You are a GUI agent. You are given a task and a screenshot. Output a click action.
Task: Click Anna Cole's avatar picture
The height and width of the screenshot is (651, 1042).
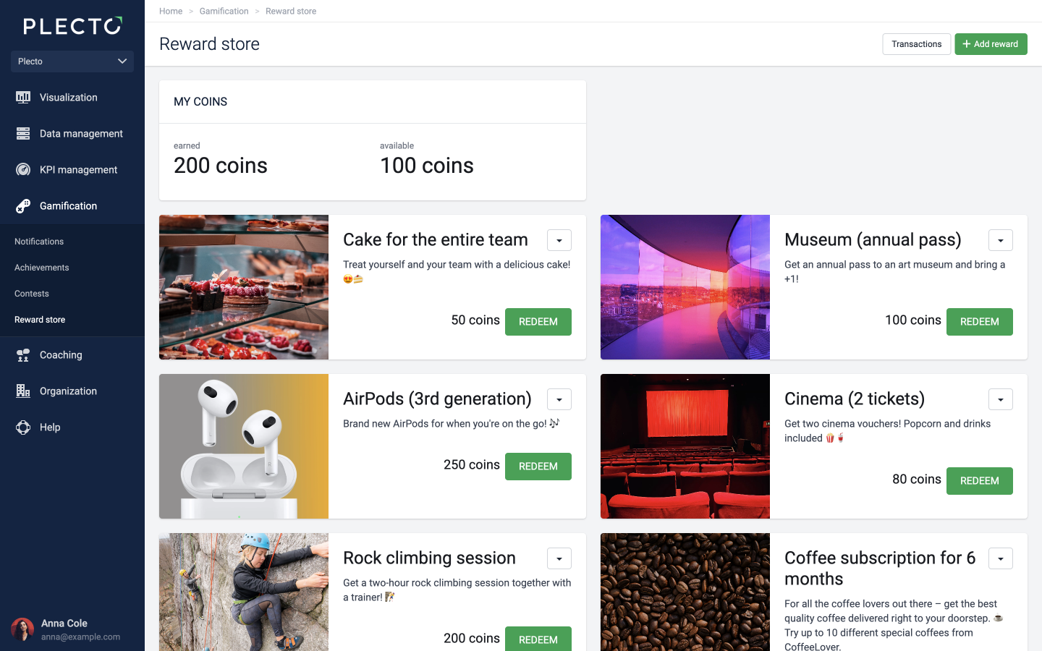coord(22,629)
